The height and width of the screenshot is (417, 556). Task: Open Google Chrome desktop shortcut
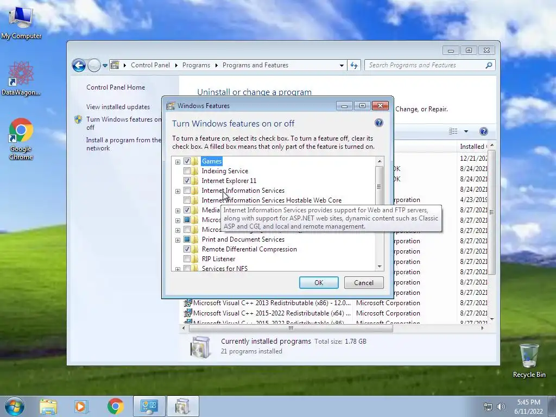tap(21, 138)
